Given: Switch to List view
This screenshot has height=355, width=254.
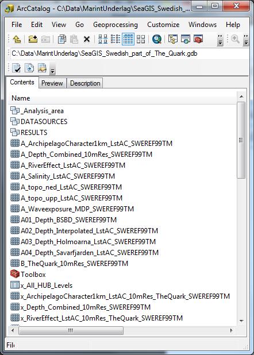Looking at the screenshot, I should tap(116, 39).
